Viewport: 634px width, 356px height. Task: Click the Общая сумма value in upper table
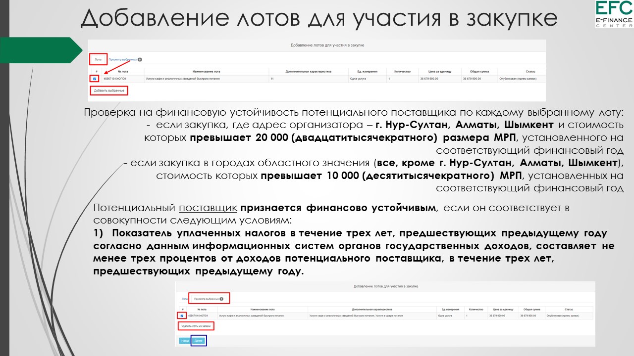[x=472, y=79]
